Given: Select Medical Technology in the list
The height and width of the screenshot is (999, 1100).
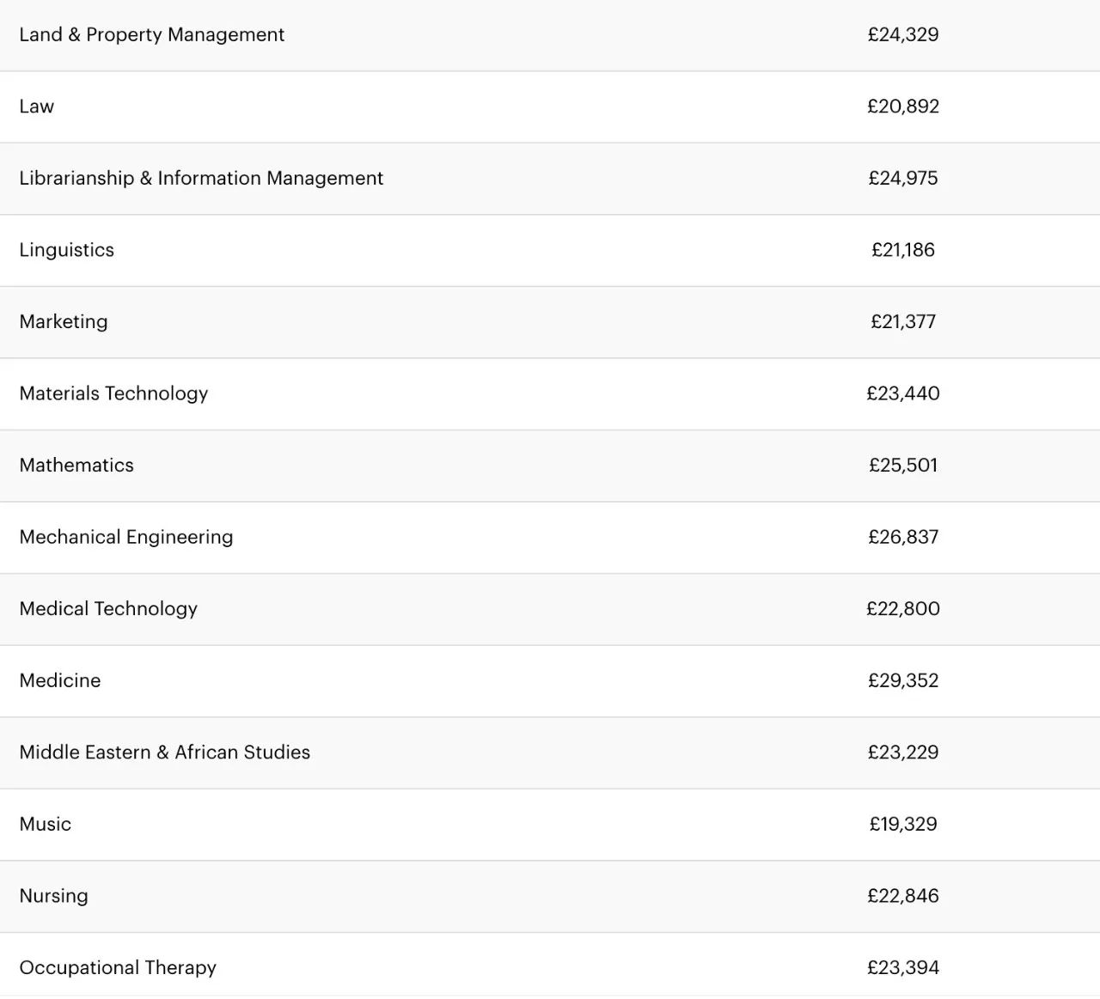Looking at the screenshot, I should 108,608.
